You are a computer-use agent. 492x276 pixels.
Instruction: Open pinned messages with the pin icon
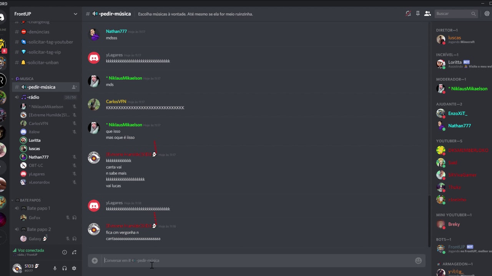point(418,14)
